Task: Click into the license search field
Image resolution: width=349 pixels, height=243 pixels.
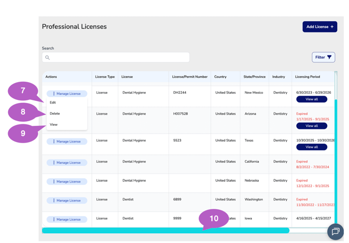Action: (119, 58)
